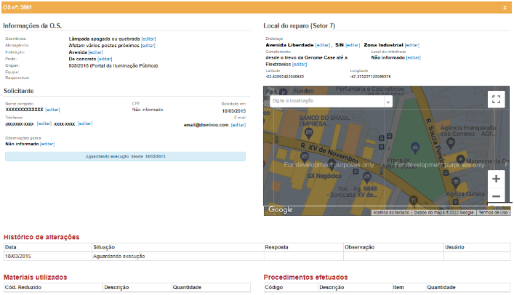Zoom in on the map

pos(496,179)
